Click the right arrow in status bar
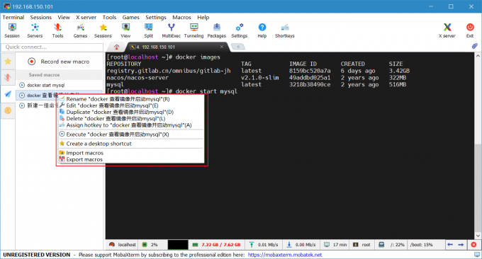This screenshot has width=482, height=259. [461, 245]
